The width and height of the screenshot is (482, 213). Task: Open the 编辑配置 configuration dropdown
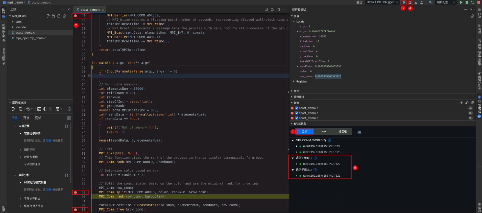pos(446,2)
